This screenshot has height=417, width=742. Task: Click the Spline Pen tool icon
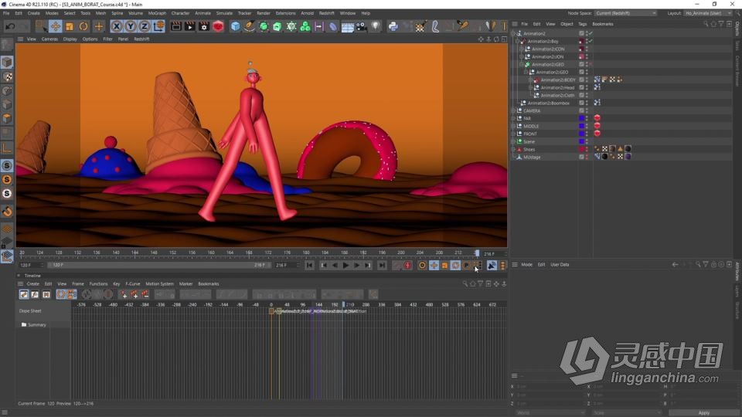[250, 26]
